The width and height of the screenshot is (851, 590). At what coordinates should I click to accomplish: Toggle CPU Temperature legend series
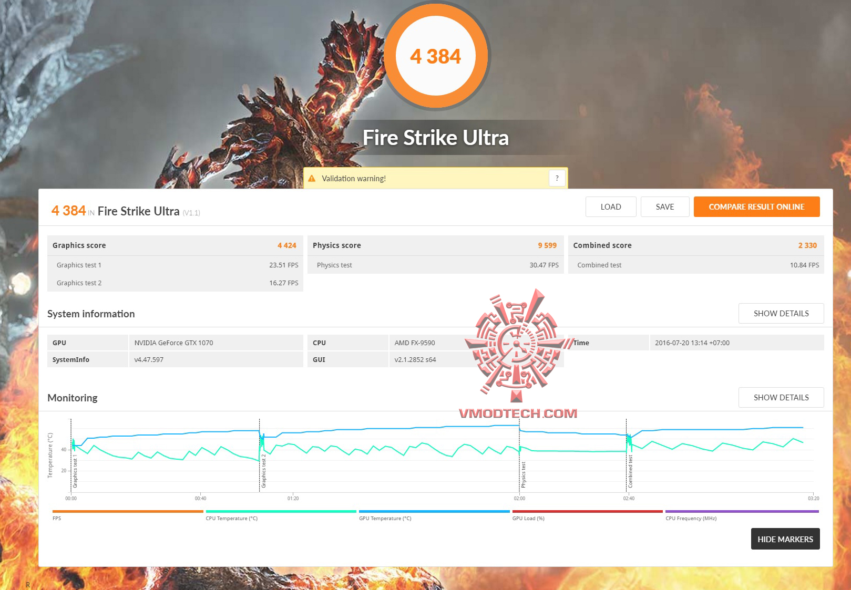pos(281,515)
